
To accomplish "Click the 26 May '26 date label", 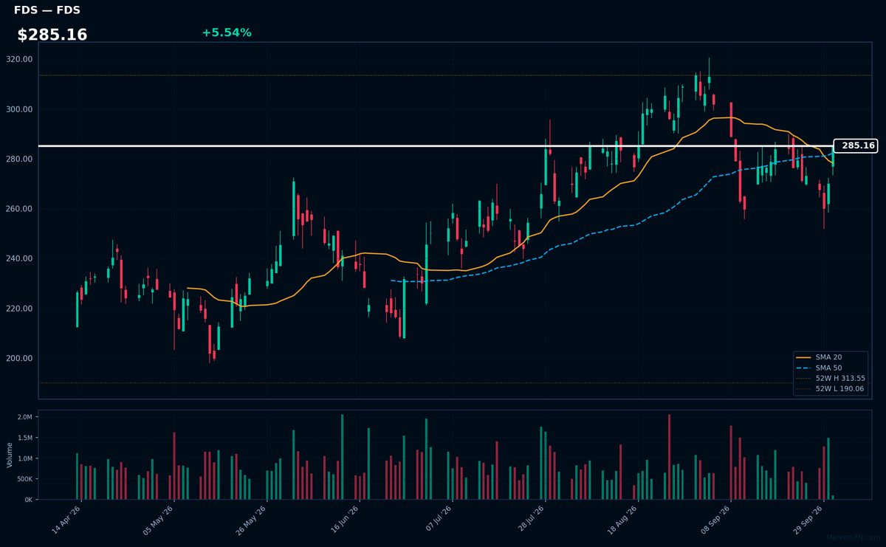I will pyautogui.click(x=252, y=519).
